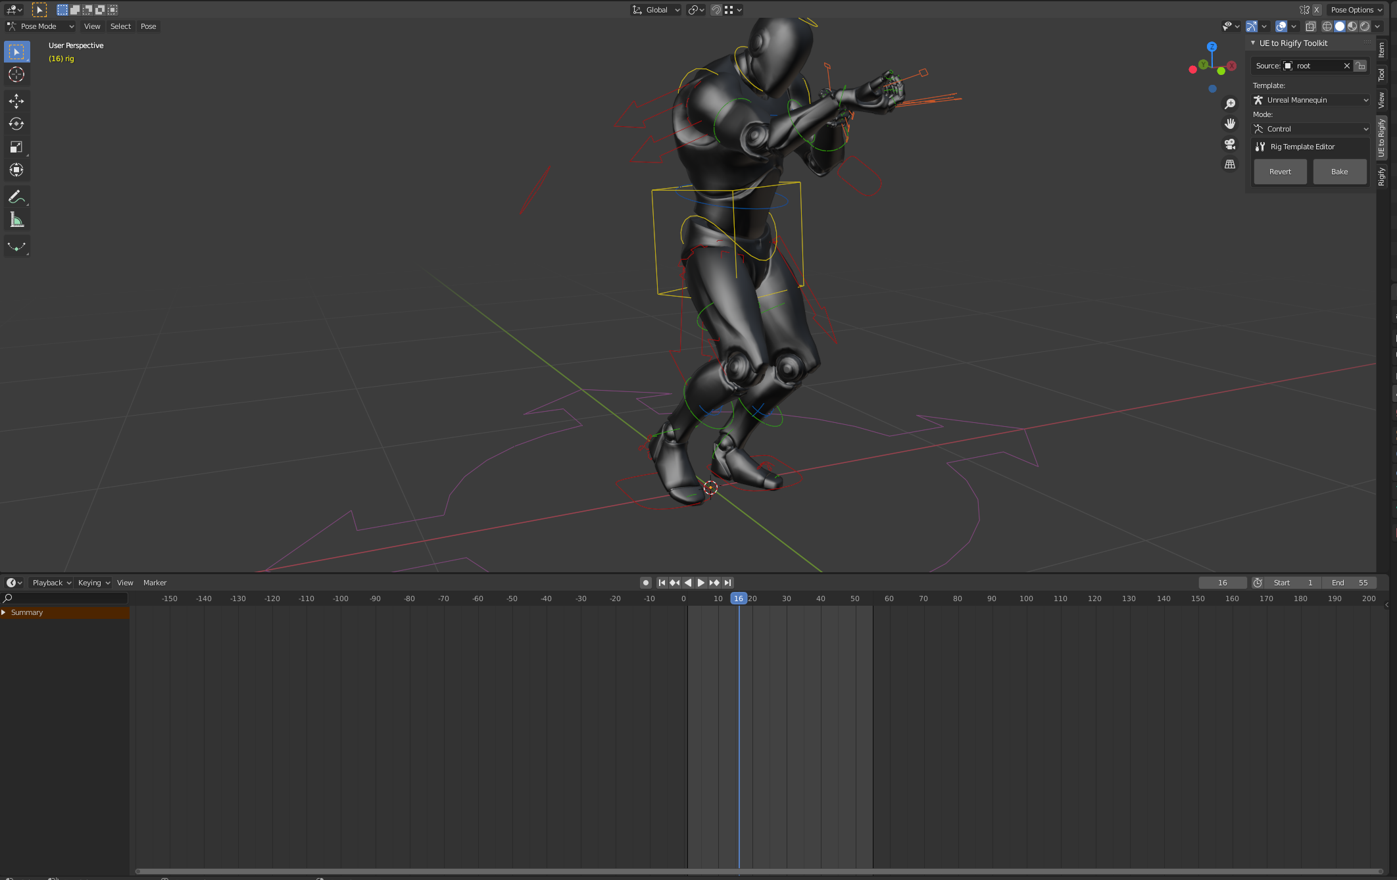Select the Transform tool
This screenshot has width=1397, height=880.
click(x=16, y=170)
